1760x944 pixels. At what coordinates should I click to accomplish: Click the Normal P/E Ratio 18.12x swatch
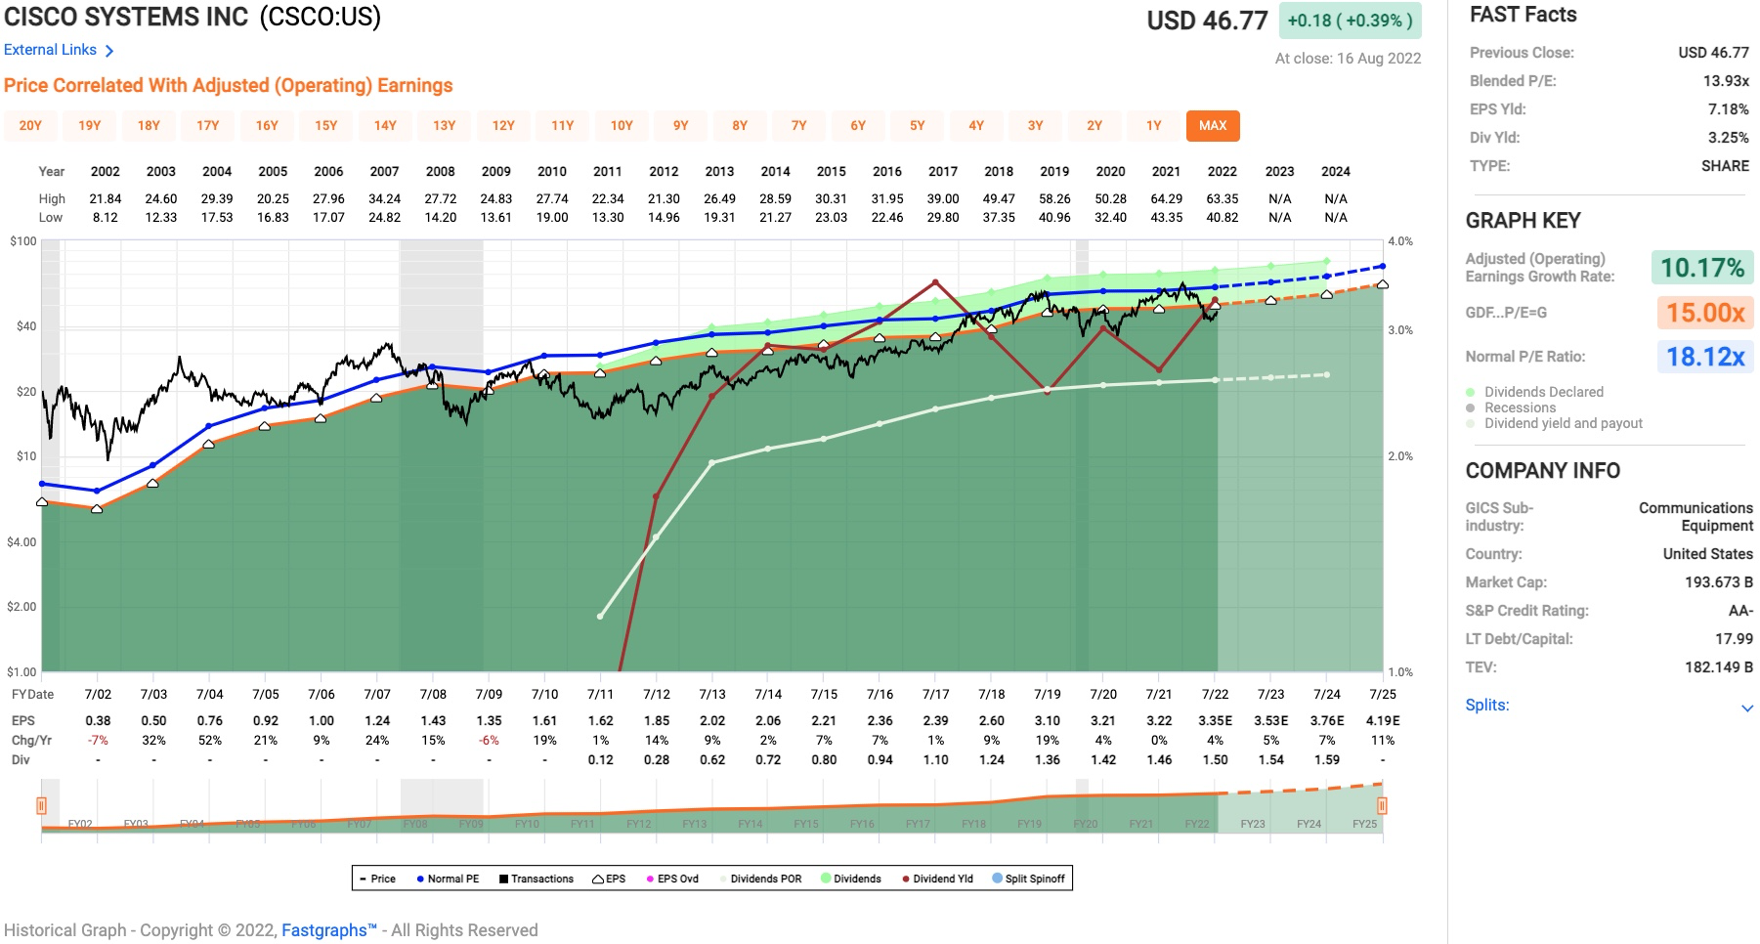(1705, 356)
